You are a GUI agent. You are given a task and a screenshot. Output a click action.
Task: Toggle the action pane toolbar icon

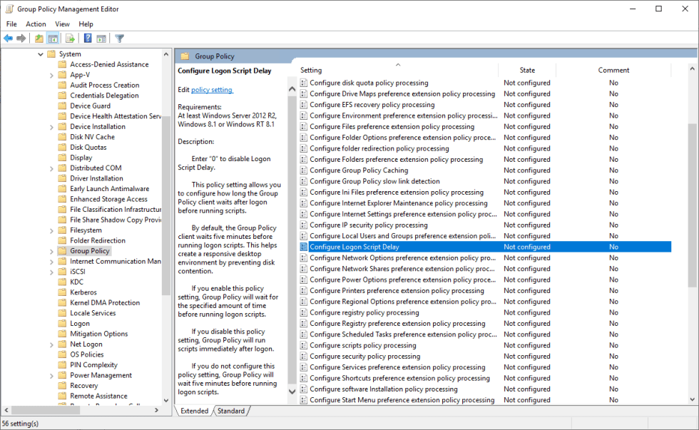(101, 38)
